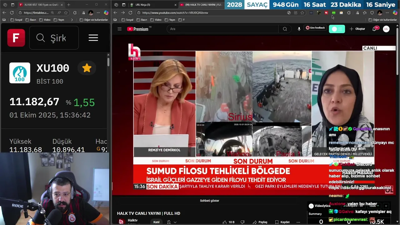Click the YouTube Ara search box
Screen dimensions: 400x225
pyautogui.click(x=222, y=29)
